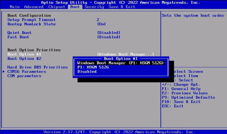The image size is (227, 134).
Task: Open Hard Drive BBS Priorities submenu
Action: click(37, 67)
